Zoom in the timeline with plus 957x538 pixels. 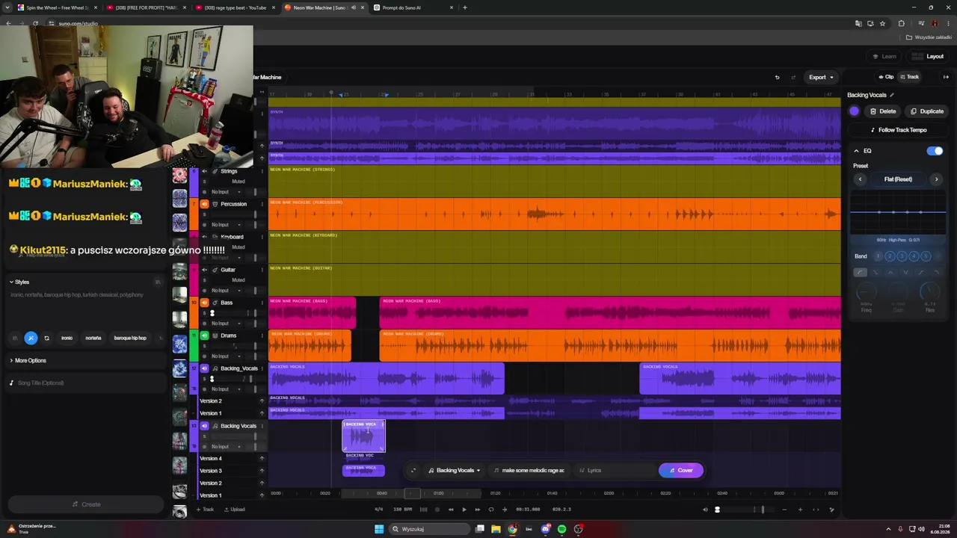pos(800,510)
